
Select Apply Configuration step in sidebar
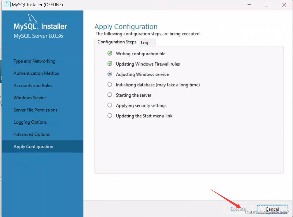pyautogui.click(x=43, y=147)
